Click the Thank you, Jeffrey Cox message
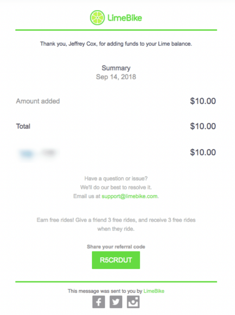Screen dimensions: 235x315 point(116,44)
